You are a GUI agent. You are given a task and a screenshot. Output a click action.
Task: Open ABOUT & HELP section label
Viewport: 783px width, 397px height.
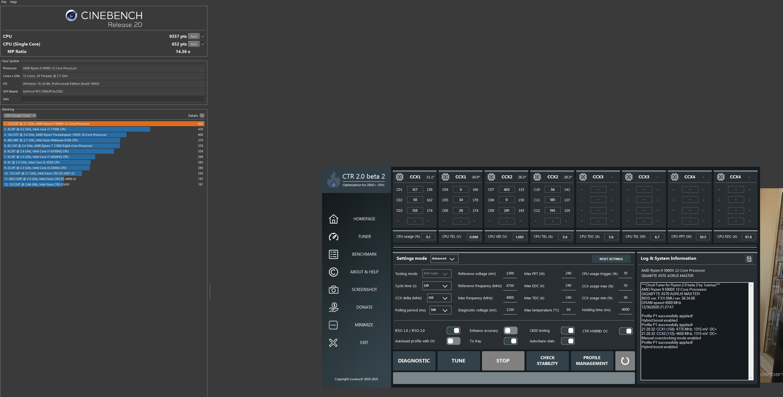click(x=364, y=272)
